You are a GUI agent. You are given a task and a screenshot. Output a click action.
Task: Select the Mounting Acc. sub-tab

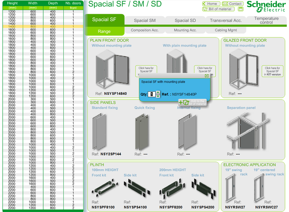[x=185, y=30]
